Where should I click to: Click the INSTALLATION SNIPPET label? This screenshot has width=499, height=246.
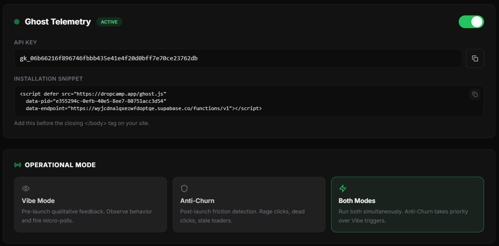pos(48,79)
